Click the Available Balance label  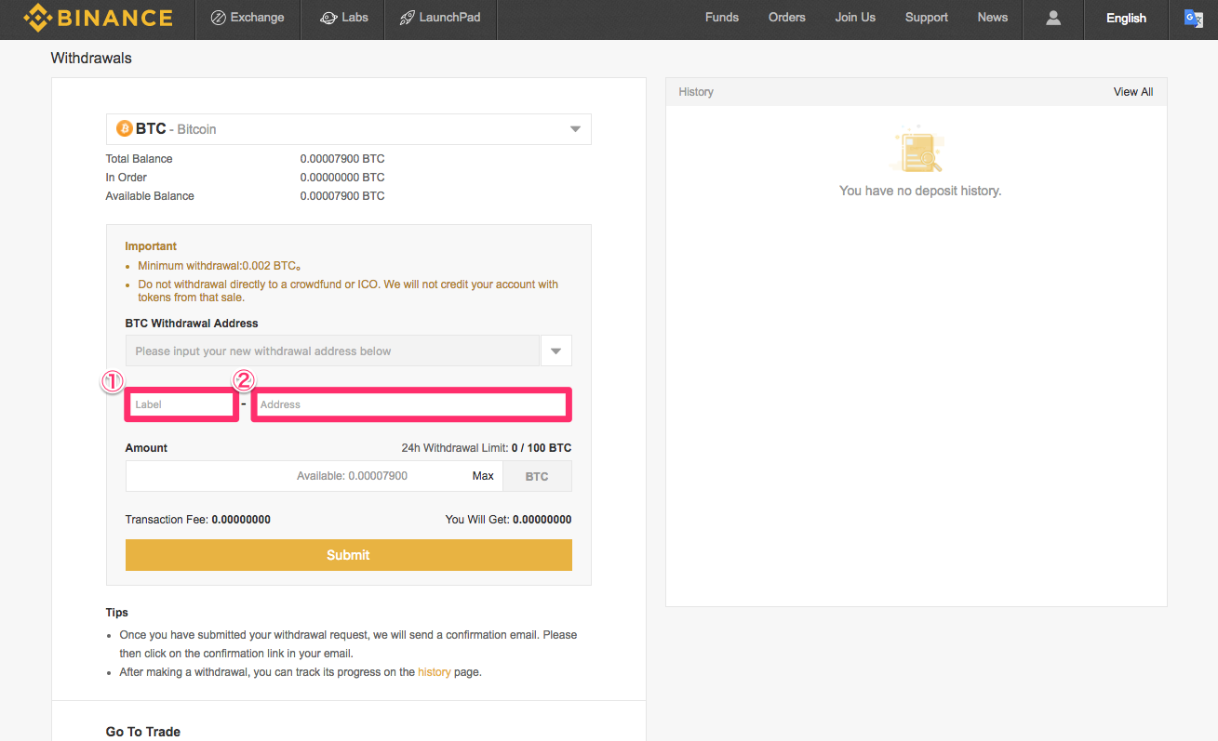(150, 196)
